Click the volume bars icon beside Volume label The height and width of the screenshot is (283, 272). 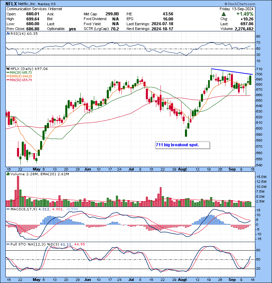click(8, 174)
